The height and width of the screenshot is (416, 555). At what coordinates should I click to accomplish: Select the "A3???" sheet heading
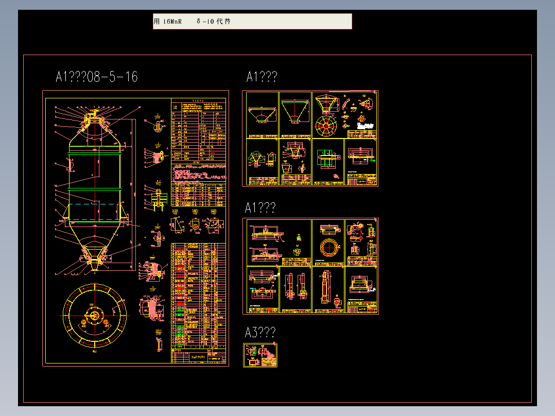[x=260, y=332]
